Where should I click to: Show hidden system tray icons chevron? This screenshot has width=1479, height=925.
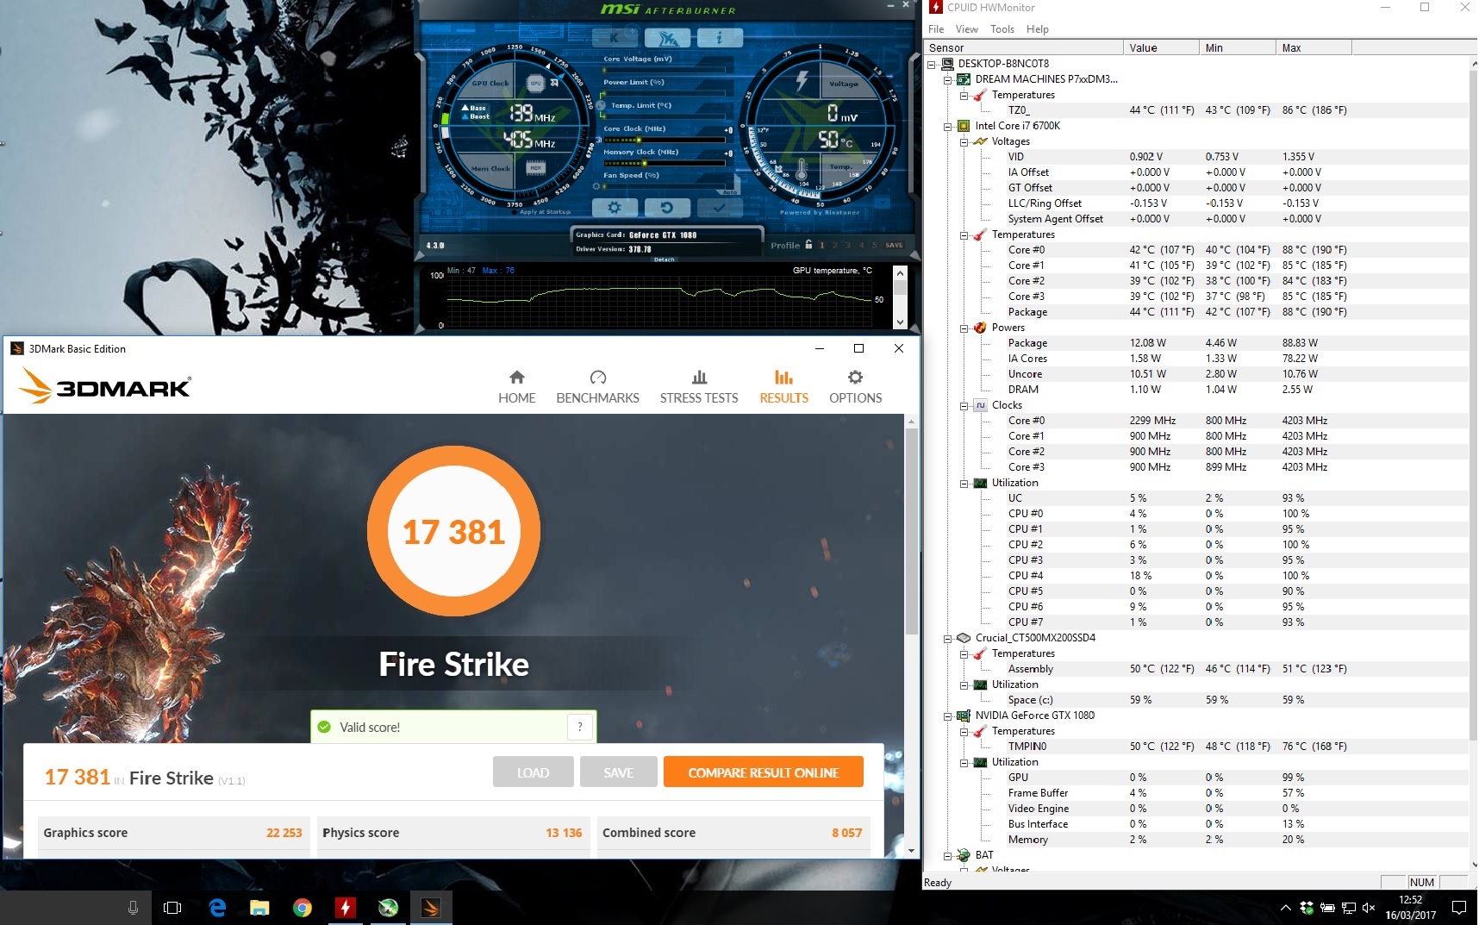pyautogui.click(x=1285, y=908)
